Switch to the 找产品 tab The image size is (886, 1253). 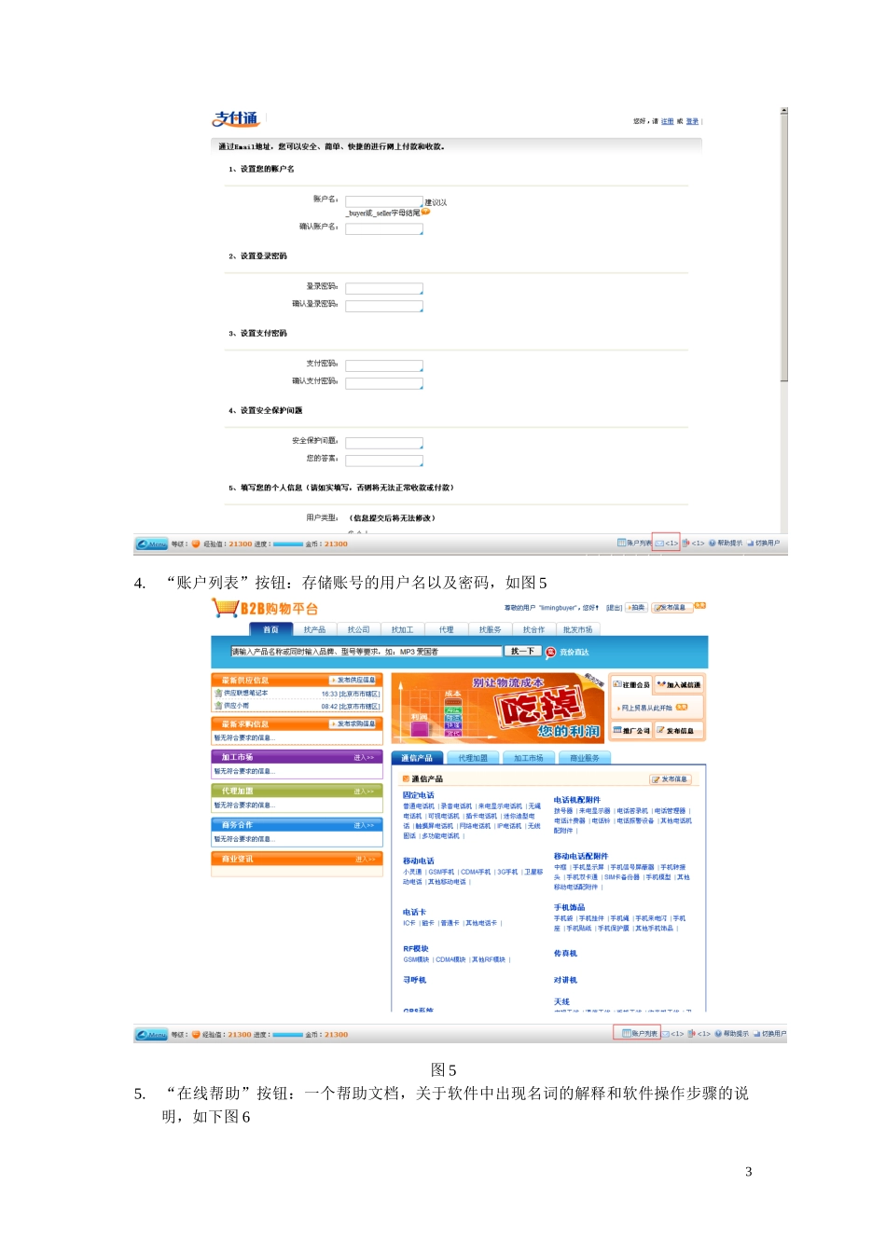[314, 629]
